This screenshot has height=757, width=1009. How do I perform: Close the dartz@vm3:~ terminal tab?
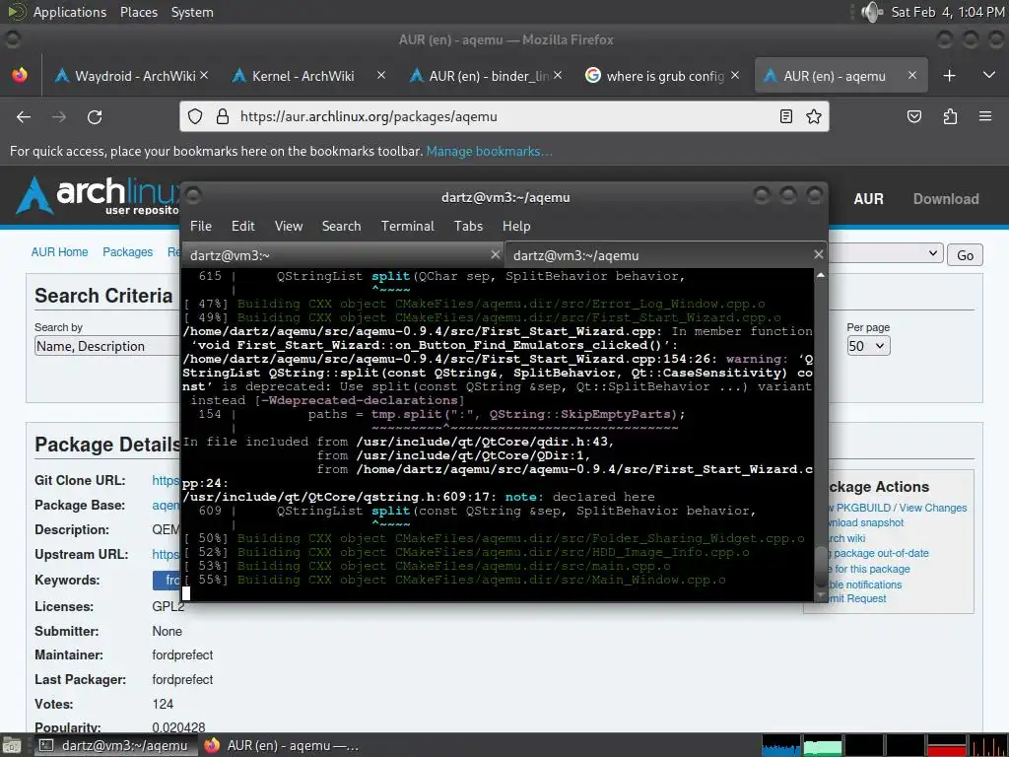point(495,255)
